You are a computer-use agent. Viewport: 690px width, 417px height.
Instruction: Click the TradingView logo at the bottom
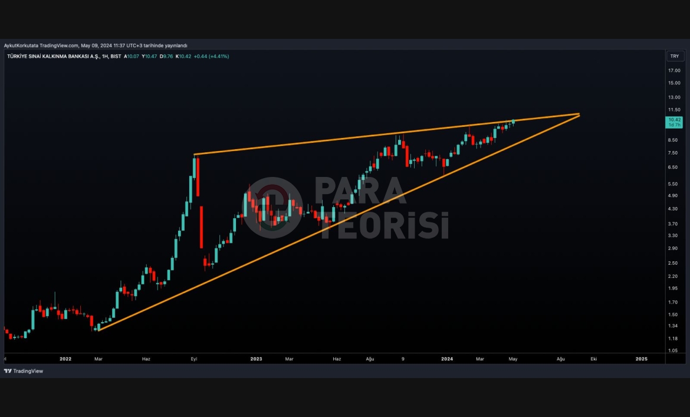[24, 371]
